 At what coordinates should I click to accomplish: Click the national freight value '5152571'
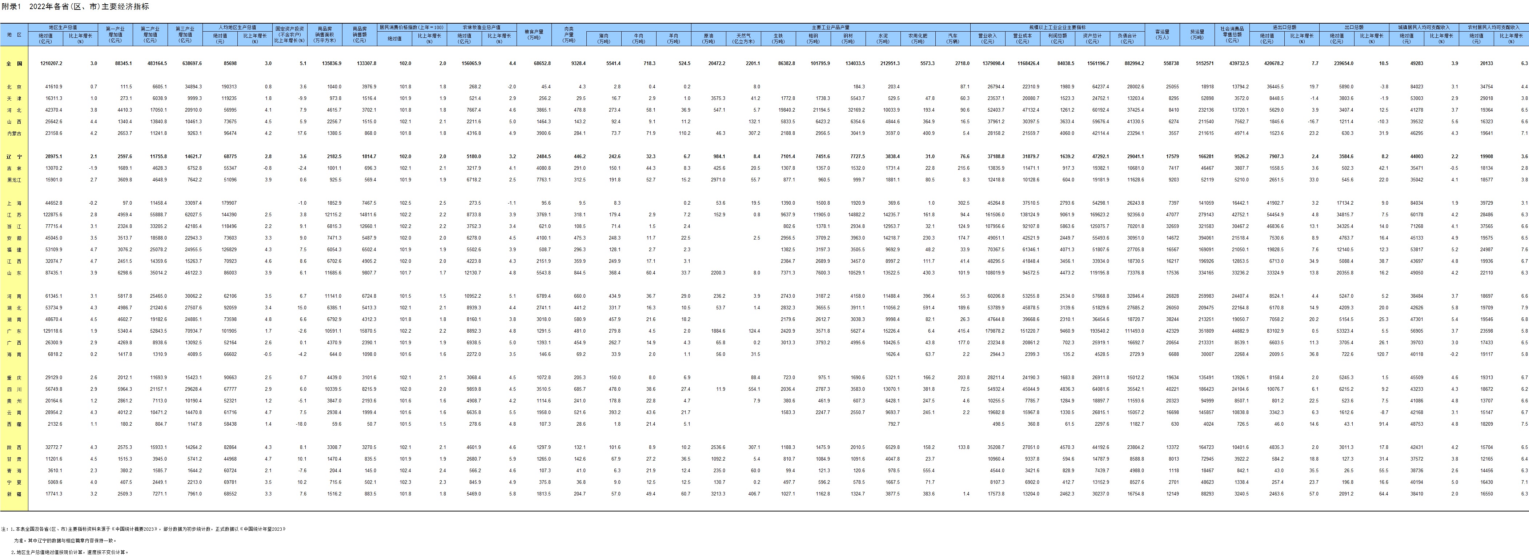(x=1204, y=64)
